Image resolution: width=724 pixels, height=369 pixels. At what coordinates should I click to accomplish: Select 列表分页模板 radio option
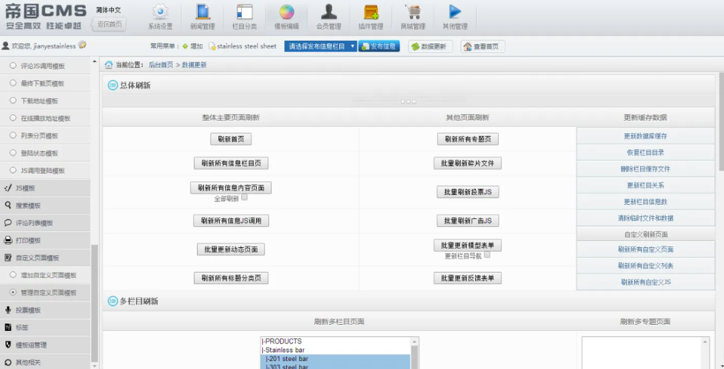click(x=13, y=135)
